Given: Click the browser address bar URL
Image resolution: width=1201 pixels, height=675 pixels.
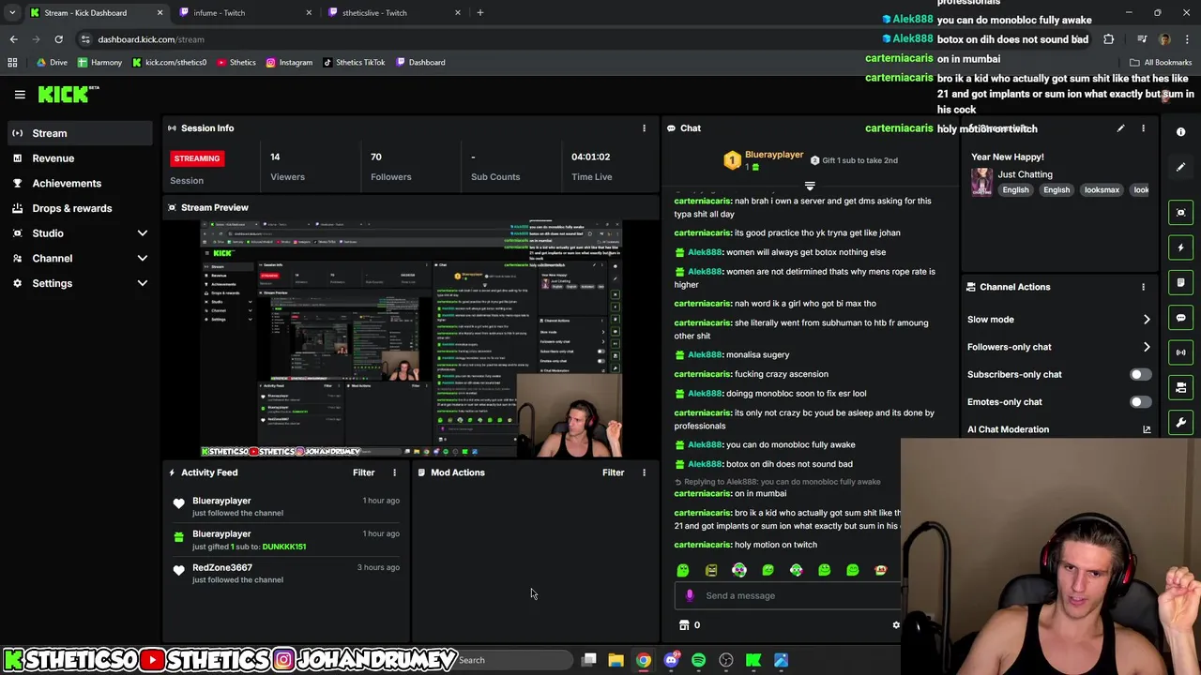Looking at the screenshot, I should [151, 39].
